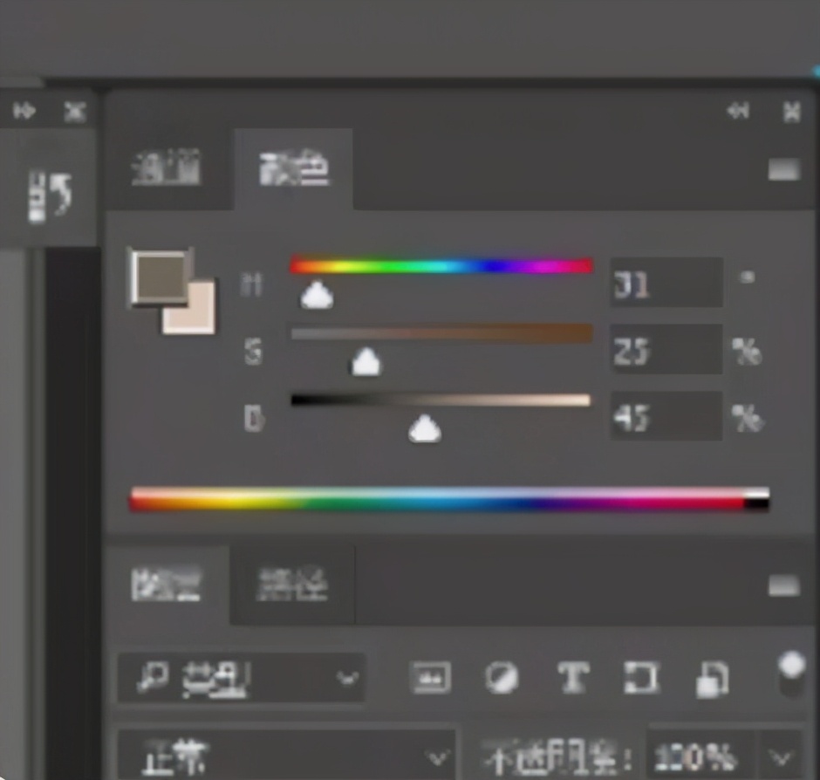Image resolution: width=820 pixels, height=780 pixels.
Task: Click the Saturation slider handle
Action: (366, 362)
